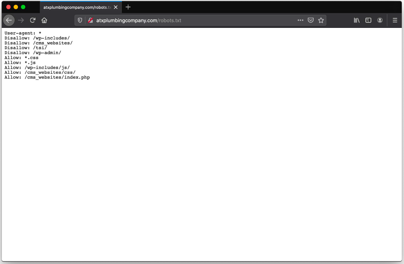Open the page actions three-dot menu

tap(300, 21)
